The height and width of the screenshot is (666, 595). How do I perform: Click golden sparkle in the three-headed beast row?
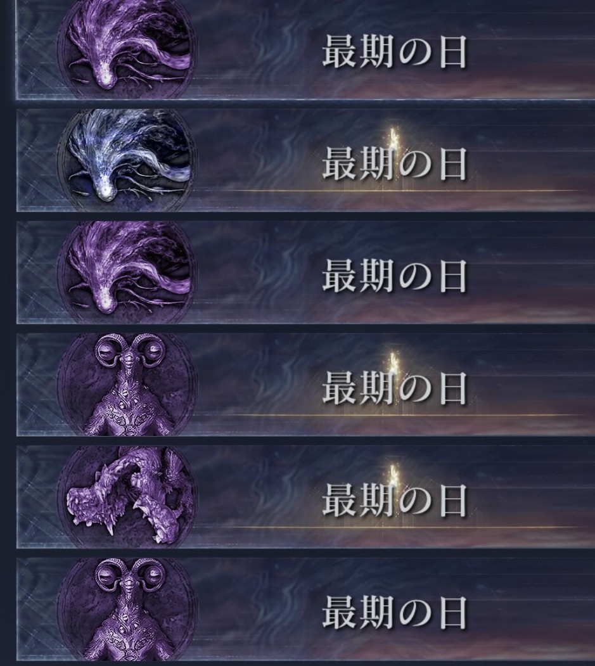coord(393,474)
